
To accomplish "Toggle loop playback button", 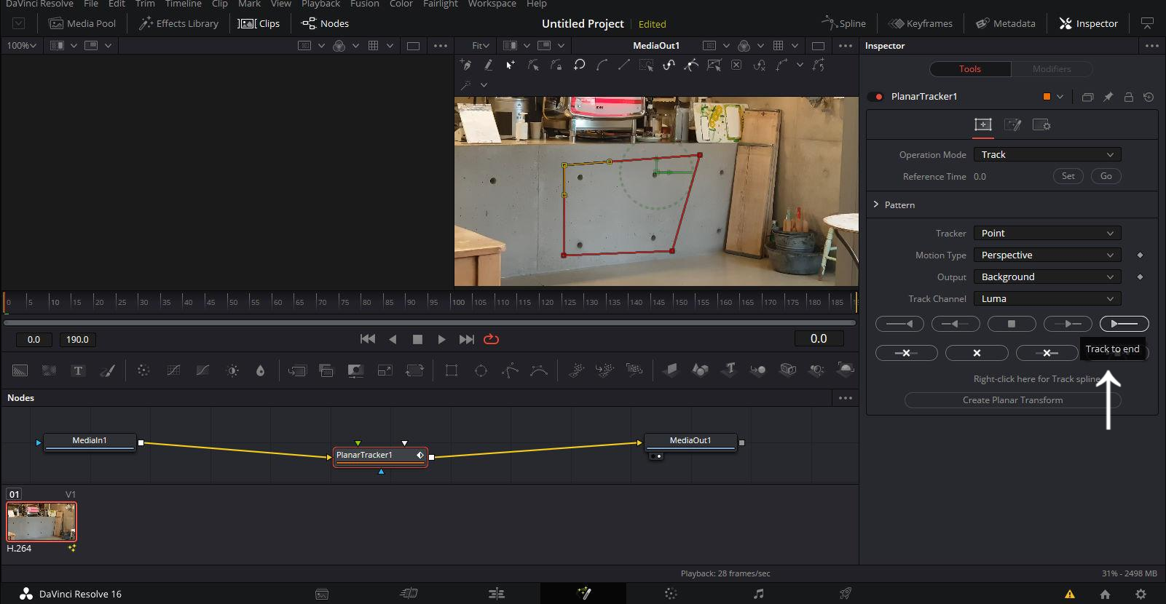I will coord(492,339).
